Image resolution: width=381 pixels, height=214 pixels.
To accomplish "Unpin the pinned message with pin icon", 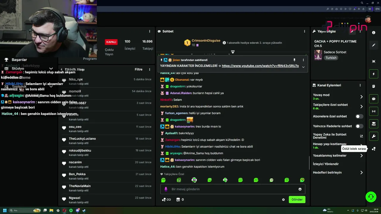I will tap(294, 60).
